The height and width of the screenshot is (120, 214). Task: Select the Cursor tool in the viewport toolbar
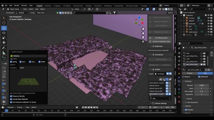point(4,23)
